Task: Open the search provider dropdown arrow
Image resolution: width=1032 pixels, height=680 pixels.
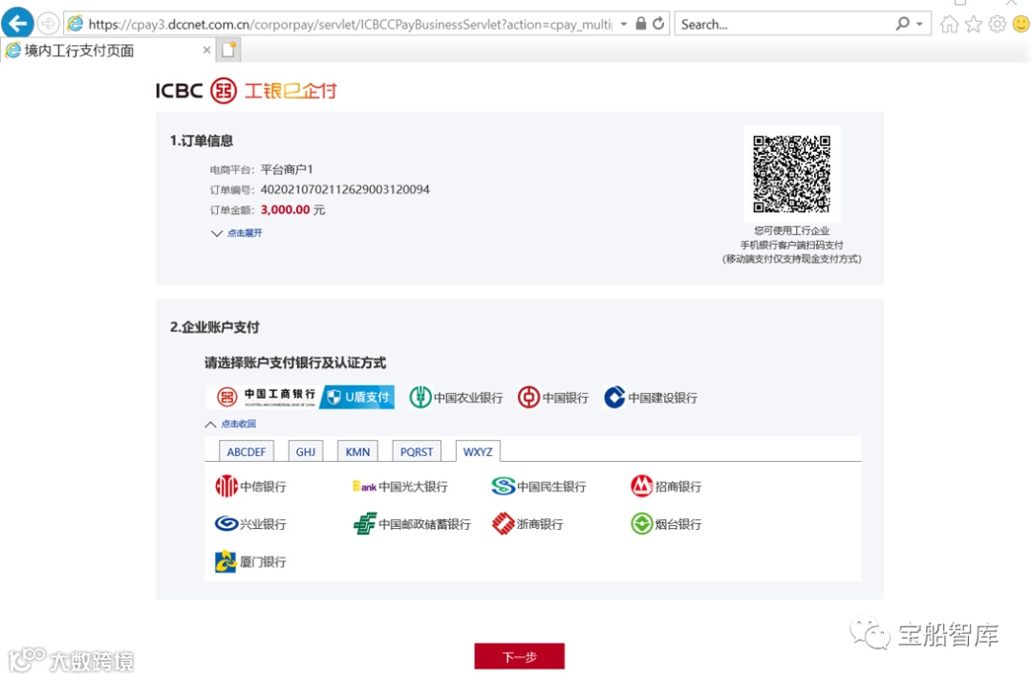Action: click(x=919, y=24)
